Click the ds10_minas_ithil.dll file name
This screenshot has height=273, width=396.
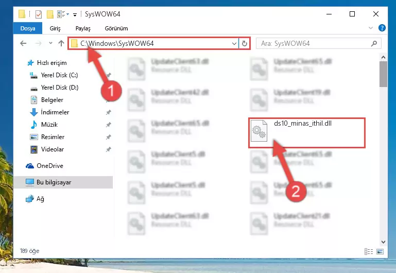pyautogui.click(x=303, y=124)
